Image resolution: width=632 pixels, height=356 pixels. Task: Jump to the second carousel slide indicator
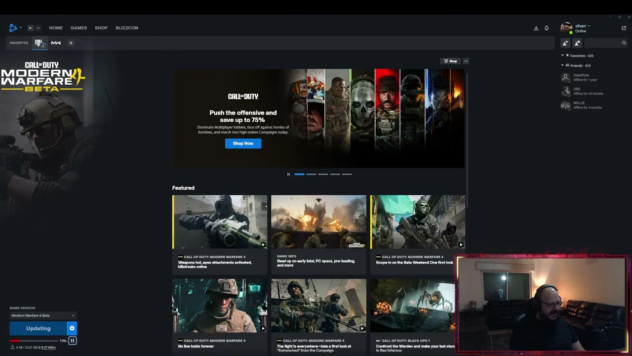click(311, 174)
